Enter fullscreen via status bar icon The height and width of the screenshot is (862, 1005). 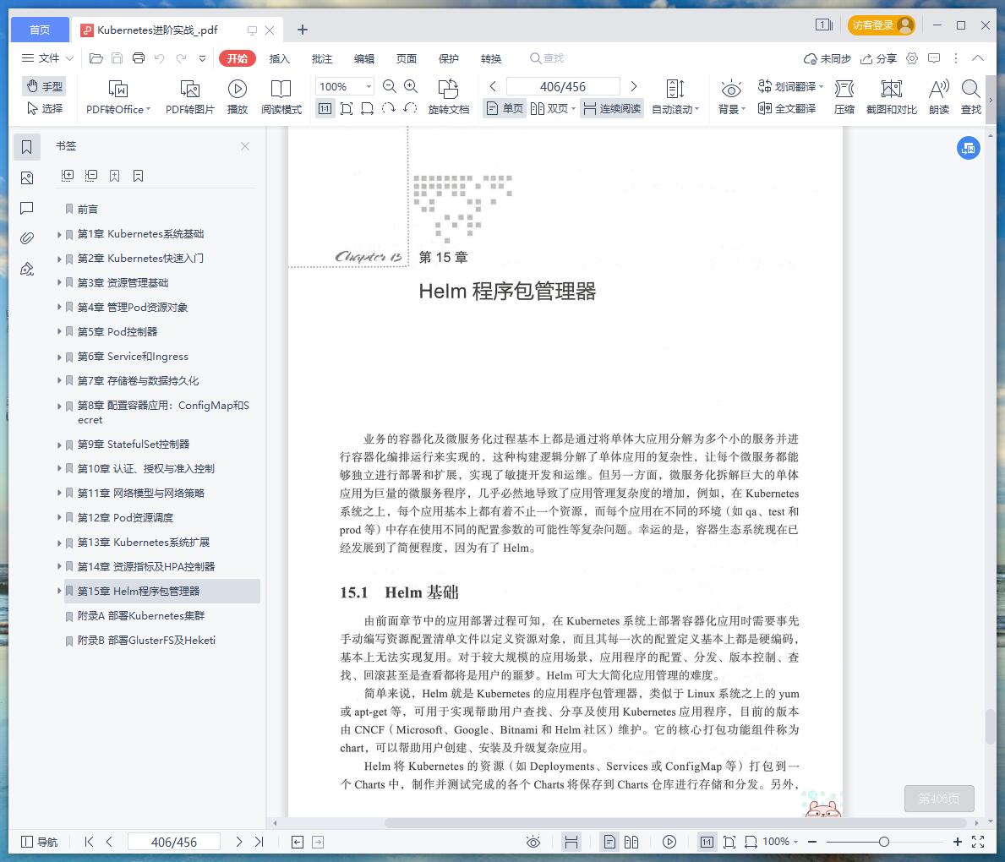(978, 842)
